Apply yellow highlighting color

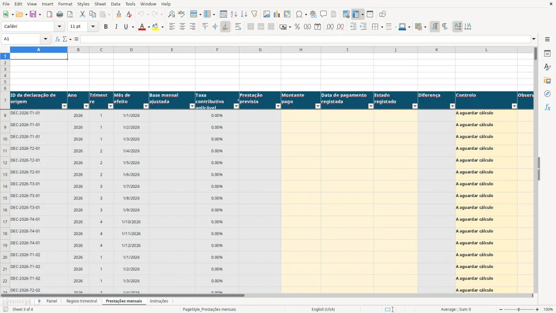coord(156,27)
